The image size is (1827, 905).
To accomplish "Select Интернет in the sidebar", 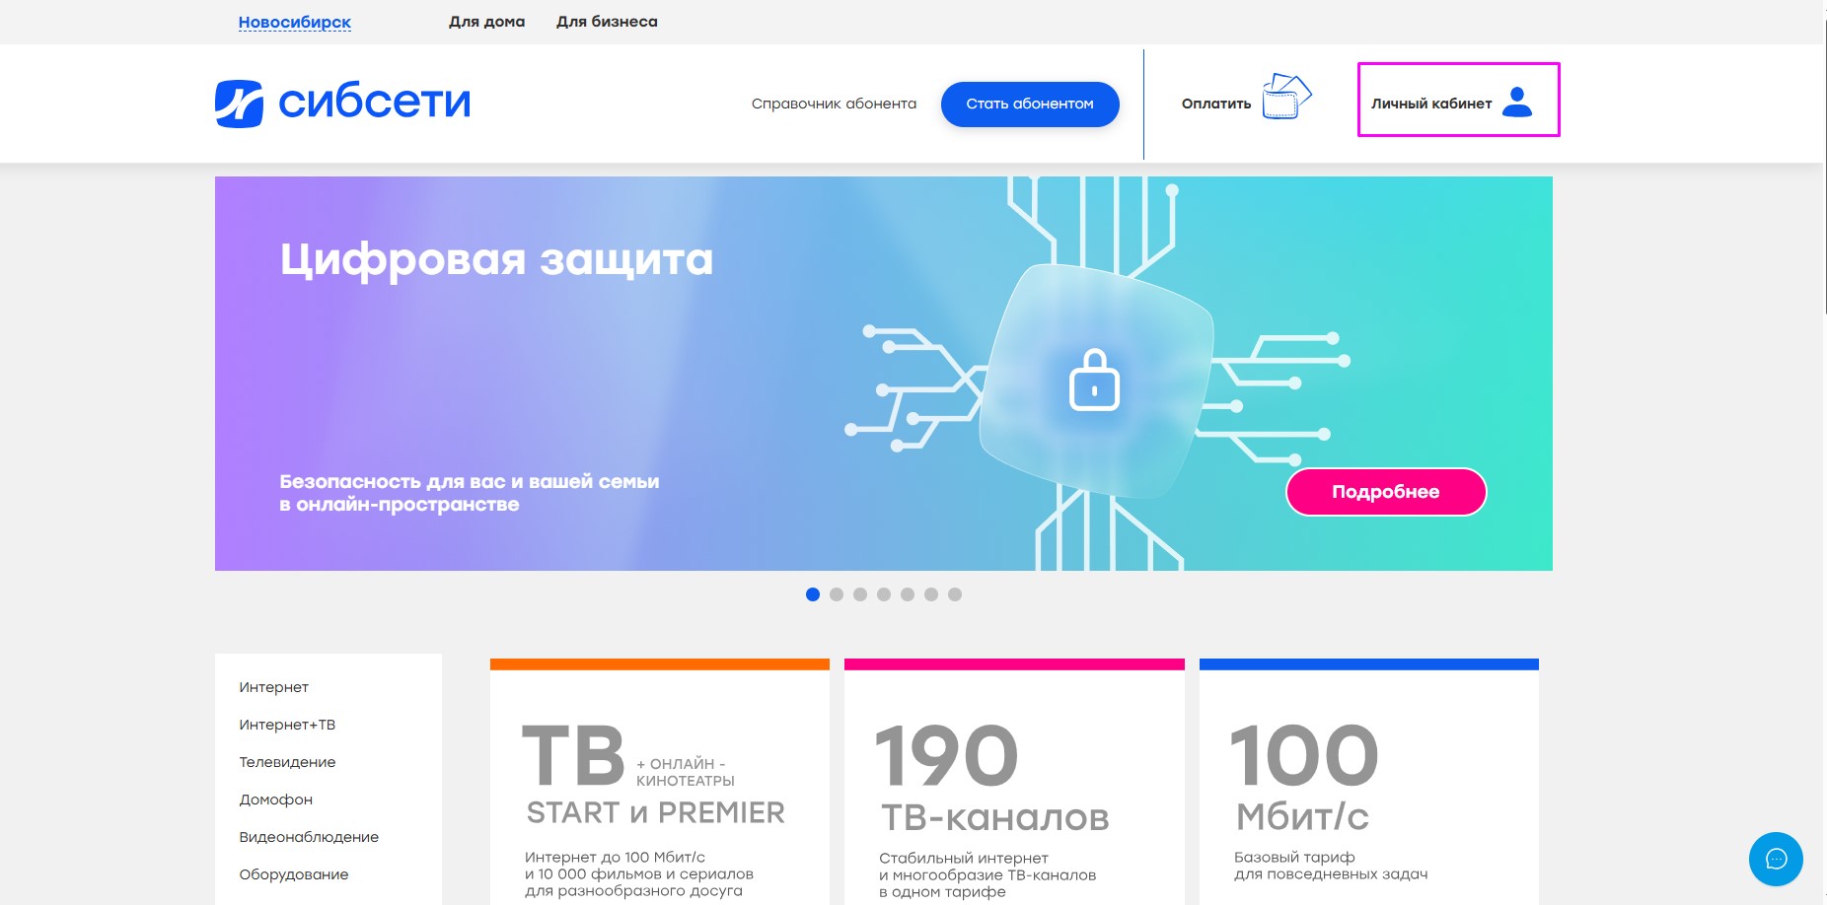I will point(274,687).
